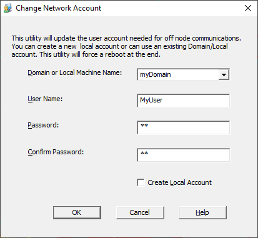Click the Change Network Account title bar icon
258x238 pixels.
click(7, 8)
